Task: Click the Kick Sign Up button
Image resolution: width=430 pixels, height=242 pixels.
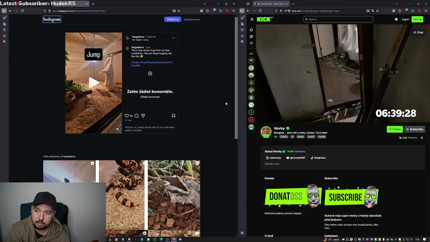Action: [417, 19]
